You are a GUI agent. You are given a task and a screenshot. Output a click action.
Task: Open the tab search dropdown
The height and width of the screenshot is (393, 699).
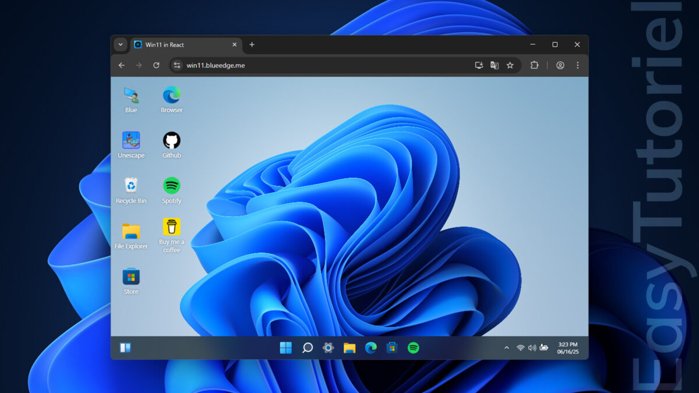coord(121,45)
